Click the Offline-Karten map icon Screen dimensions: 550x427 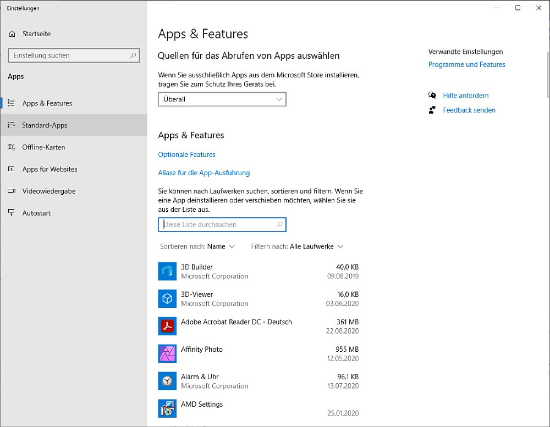(x=12, y=147)
